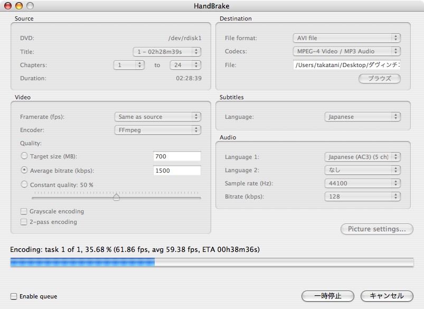Screen dimensions: 424x309
Task: Open the Encoder dropdown showing FFmpeg
Action: [158, 130]
